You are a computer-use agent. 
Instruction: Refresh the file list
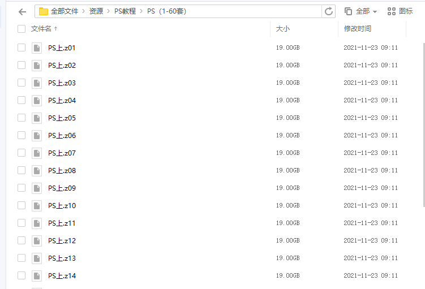(328, 11)
